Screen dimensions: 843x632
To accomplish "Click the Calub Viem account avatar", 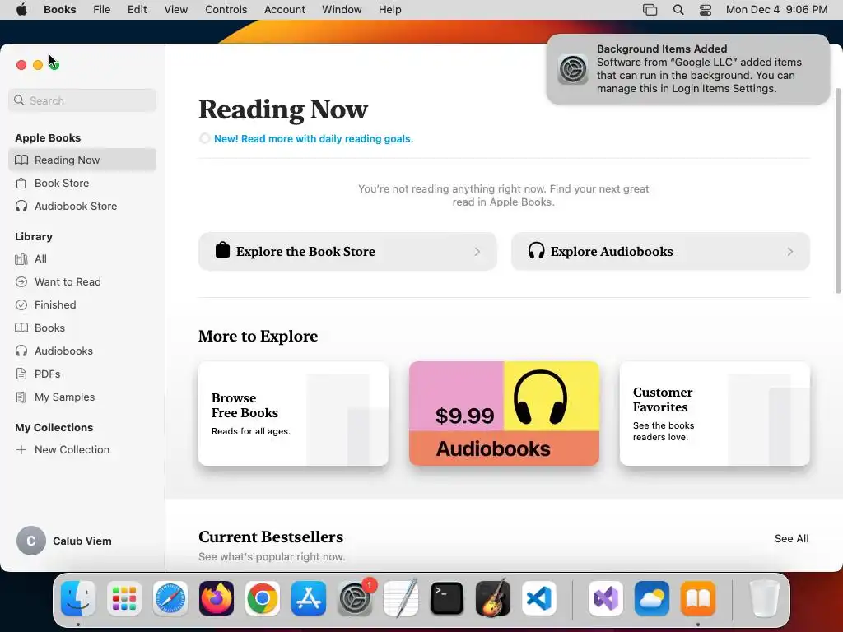I will [31, 541].
